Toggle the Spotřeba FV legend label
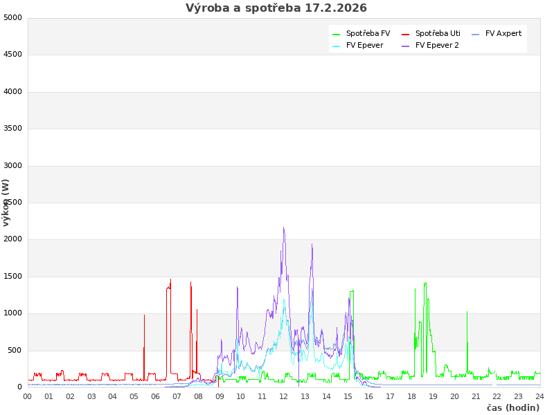This screenshot has width=554, height=415. click(x=368, y=34)
